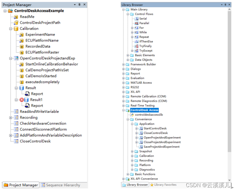Click the StartControlDesk block icon

pyautogui.click(x=141, y=129)
